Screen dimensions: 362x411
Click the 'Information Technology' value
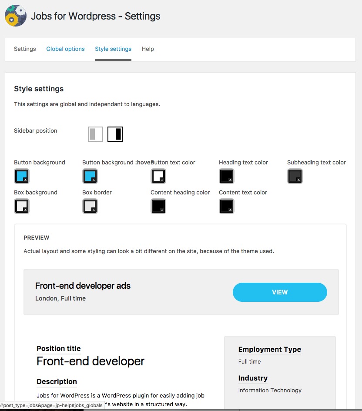(x=270, y=390)
